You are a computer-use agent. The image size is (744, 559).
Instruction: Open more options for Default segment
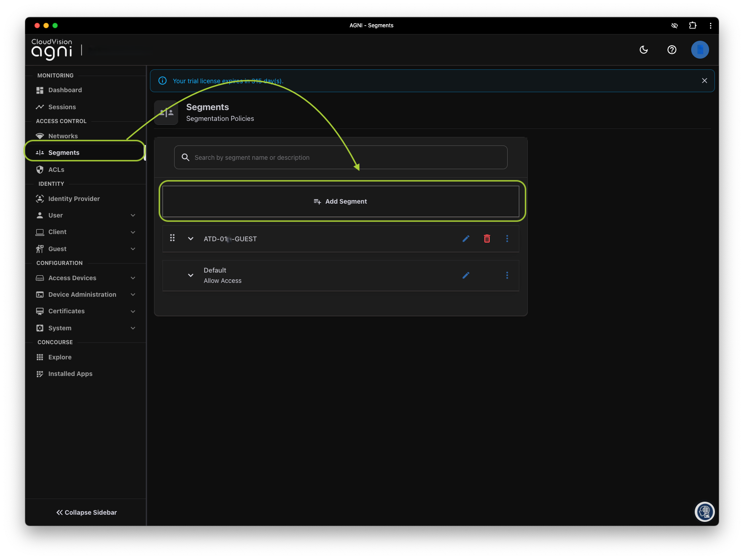pos(507,275)
